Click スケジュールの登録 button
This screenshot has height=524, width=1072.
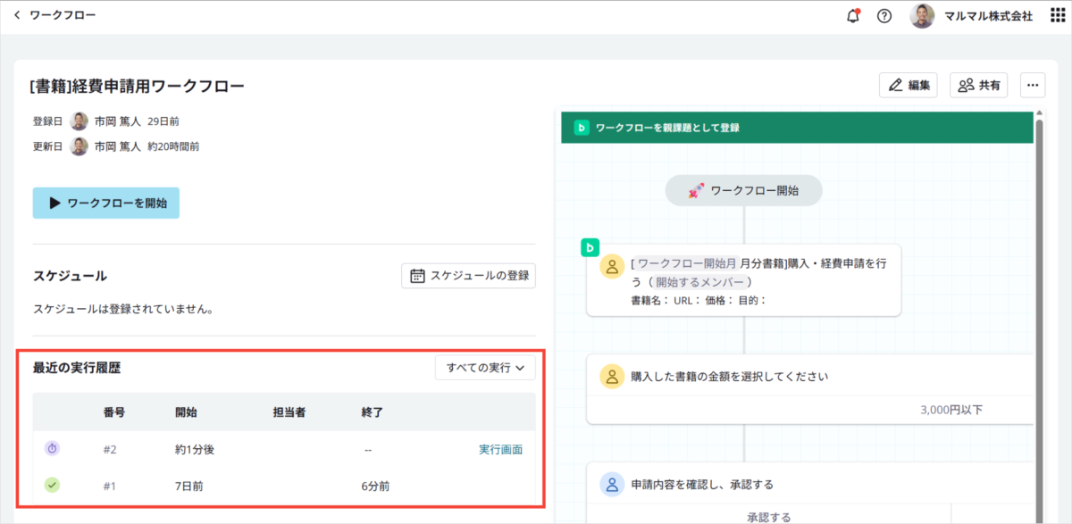pos(469,276)
